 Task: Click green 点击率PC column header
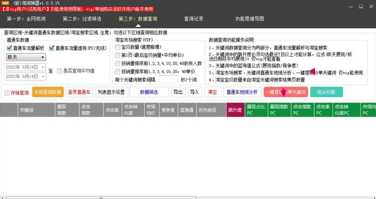click(x=323, y=110)
